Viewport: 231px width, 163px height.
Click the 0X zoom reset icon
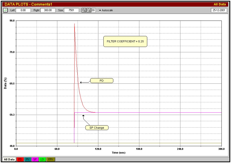pos(93,10)
